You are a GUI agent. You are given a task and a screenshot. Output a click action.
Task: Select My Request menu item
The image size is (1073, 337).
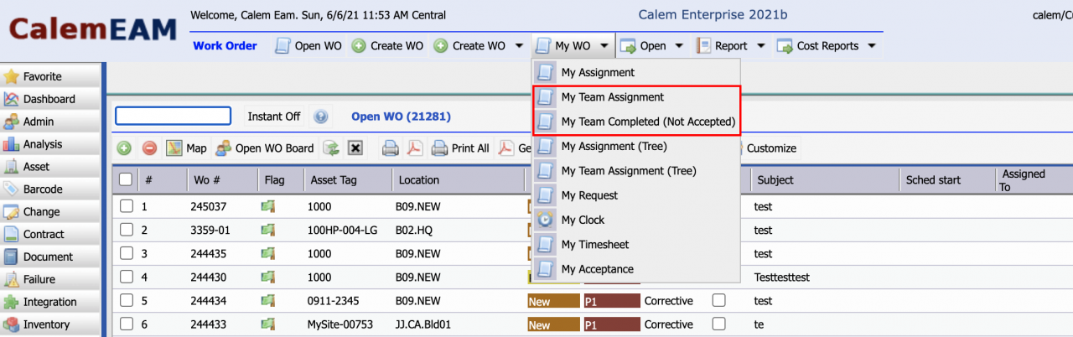(x=636, y=195)
